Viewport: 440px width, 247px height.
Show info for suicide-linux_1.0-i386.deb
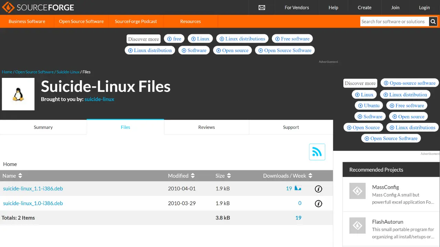coord(318,203)
